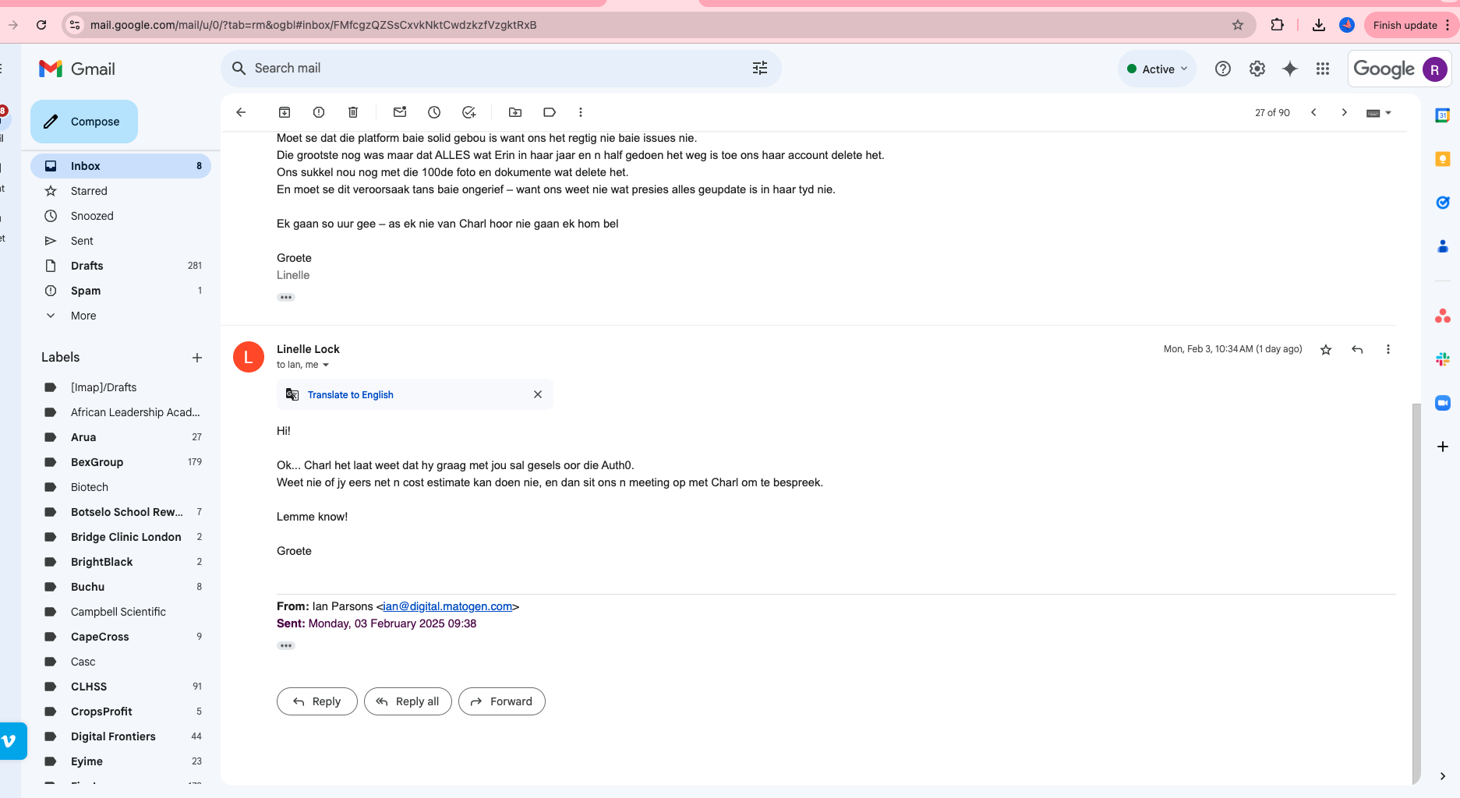This screenshot has height=798, width=1460.
Task: Dismiss the Translate to English banner
Action: [538, 394]
